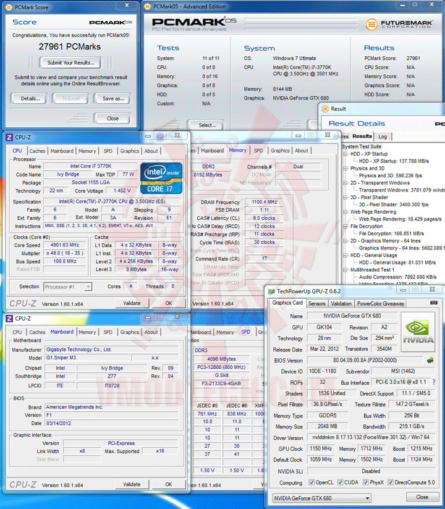Collapse the HDD - XP Startup tree node
Screen dimensions: 445x509
(x=345, y=154)
